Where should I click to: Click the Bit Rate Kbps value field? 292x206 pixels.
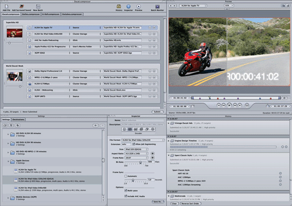(x=151, y=162)
